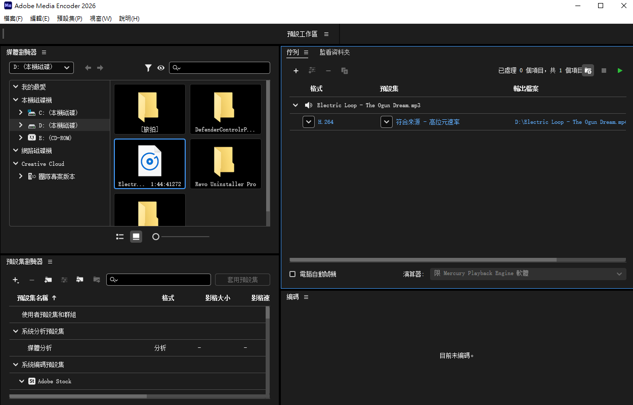Screen dimensions: 633x405
Task: Switch media browser to list view
Action: click(120, 237)
